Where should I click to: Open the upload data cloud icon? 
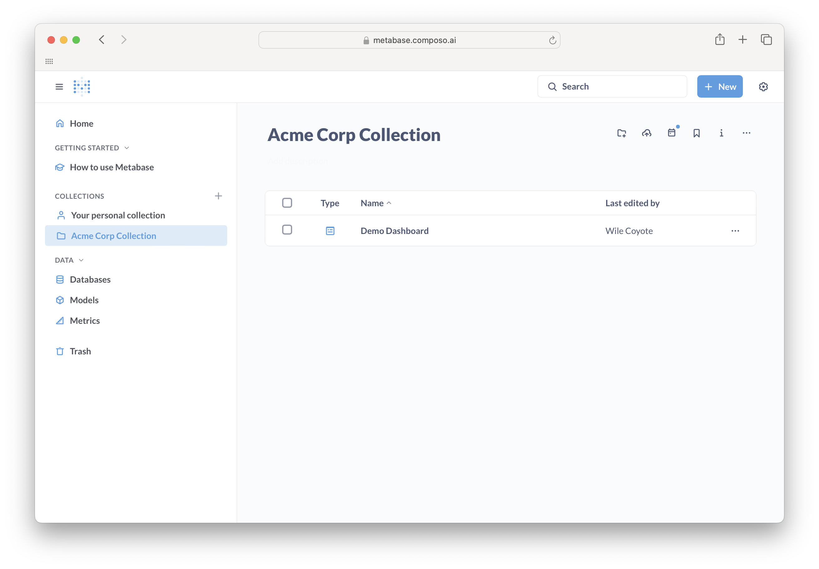coord(647,133)
